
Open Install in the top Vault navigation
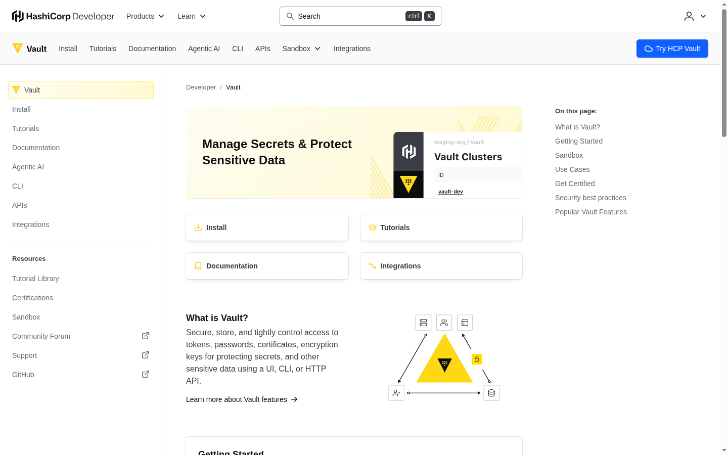pos(68,49)
